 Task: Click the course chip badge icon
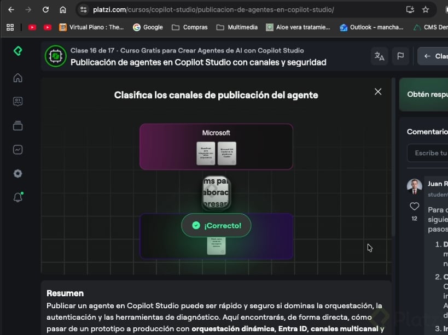56,56
